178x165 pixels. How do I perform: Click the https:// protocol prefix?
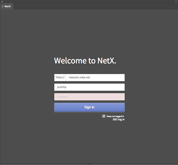coord(60,77)
